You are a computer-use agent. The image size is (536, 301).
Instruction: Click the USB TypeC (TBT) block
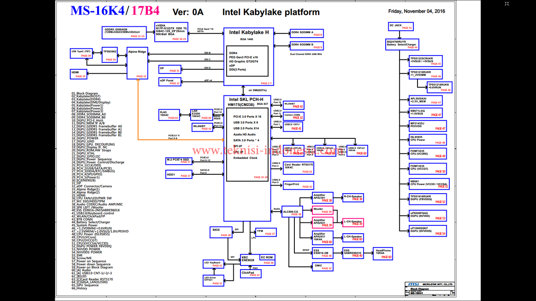click(81, 53)
